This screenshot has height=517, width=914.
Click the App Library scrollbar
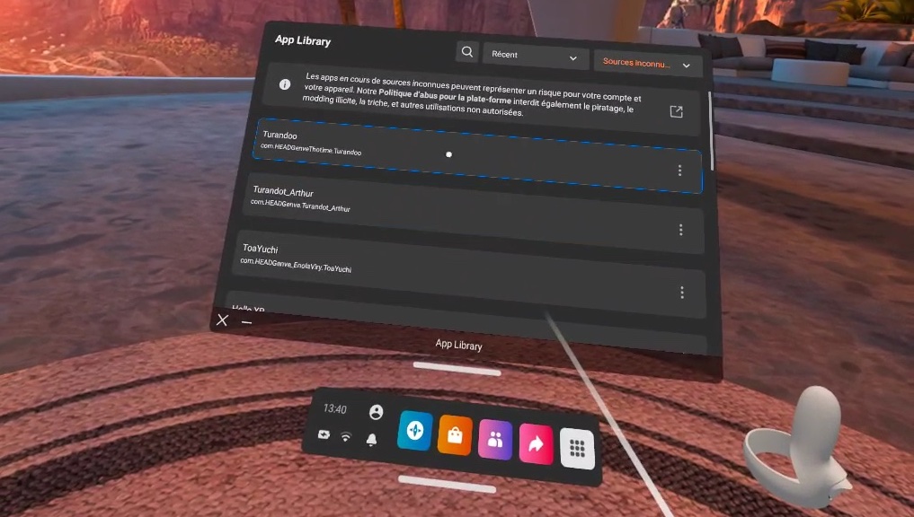[710, 131]
